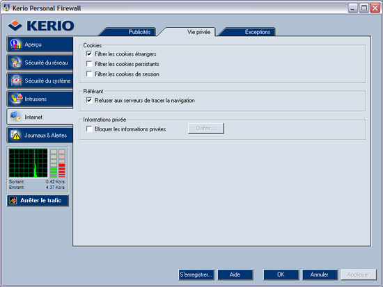This screenshot has width=383, height=287.
Task: Click the red incoming level meter
Action: [x=62, y=163]
